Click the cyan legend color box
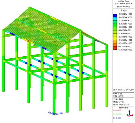 click(x=115, y=19)
